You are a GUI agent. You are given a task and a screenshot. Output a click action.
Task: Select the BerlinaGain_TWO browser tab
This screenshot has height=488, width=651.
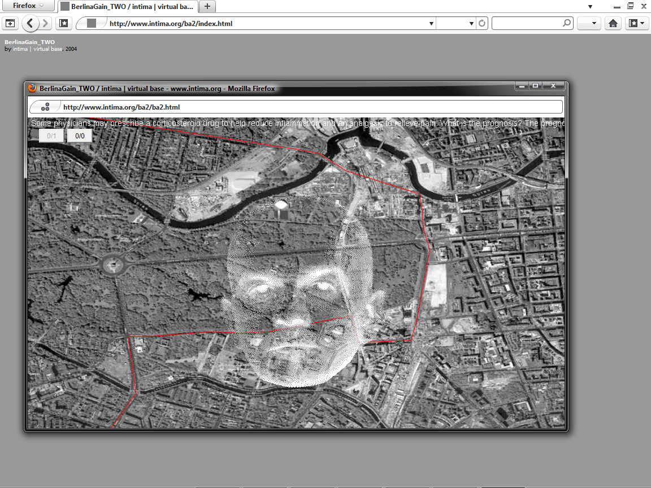pyautogui.click(x=128, y=7)
